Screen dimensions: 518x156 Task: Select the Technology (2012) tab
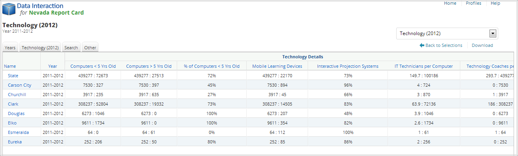tap(40, 47)
